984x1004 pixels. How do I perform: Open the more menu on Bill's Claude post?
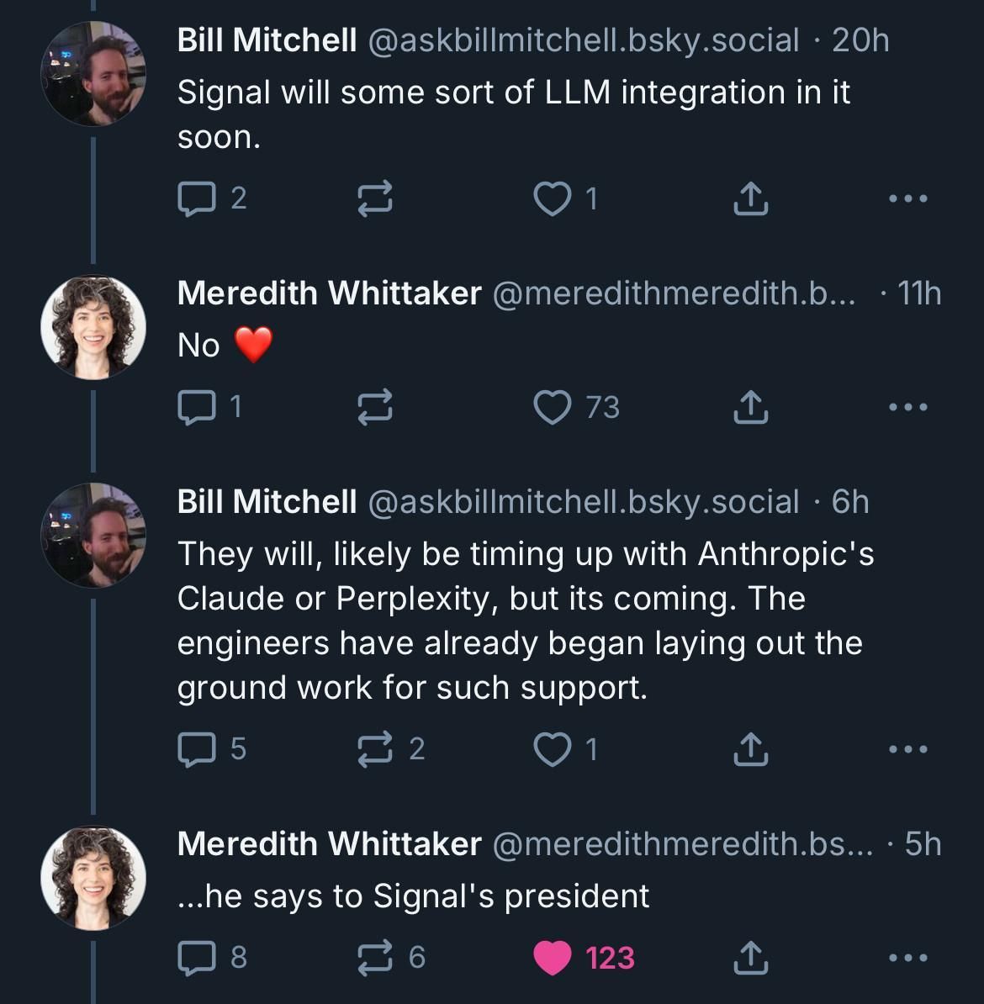coord(907,749)
